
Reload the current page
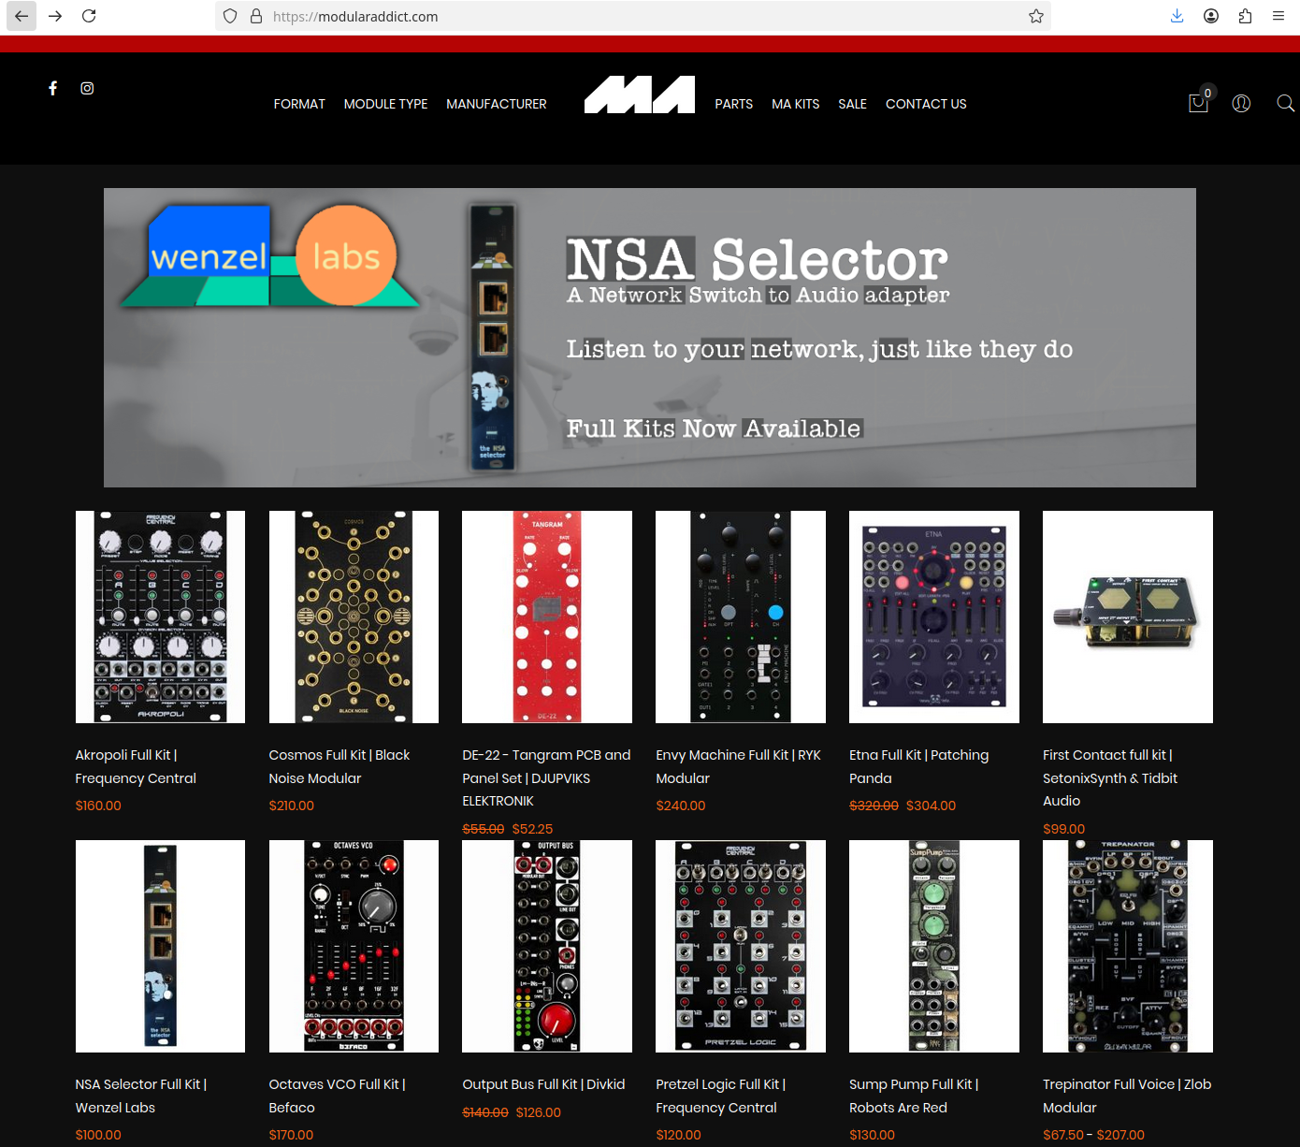pos(89,16)
